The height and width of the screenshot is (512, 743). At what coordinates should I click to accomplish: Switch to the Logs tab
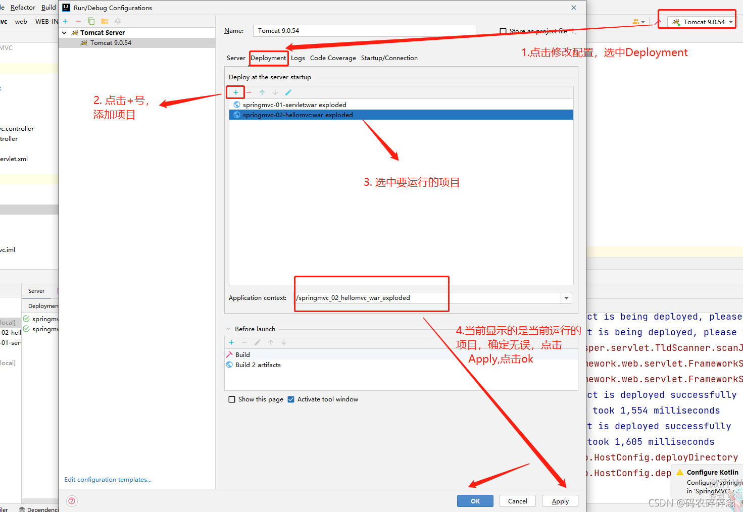tap(298, 58)
